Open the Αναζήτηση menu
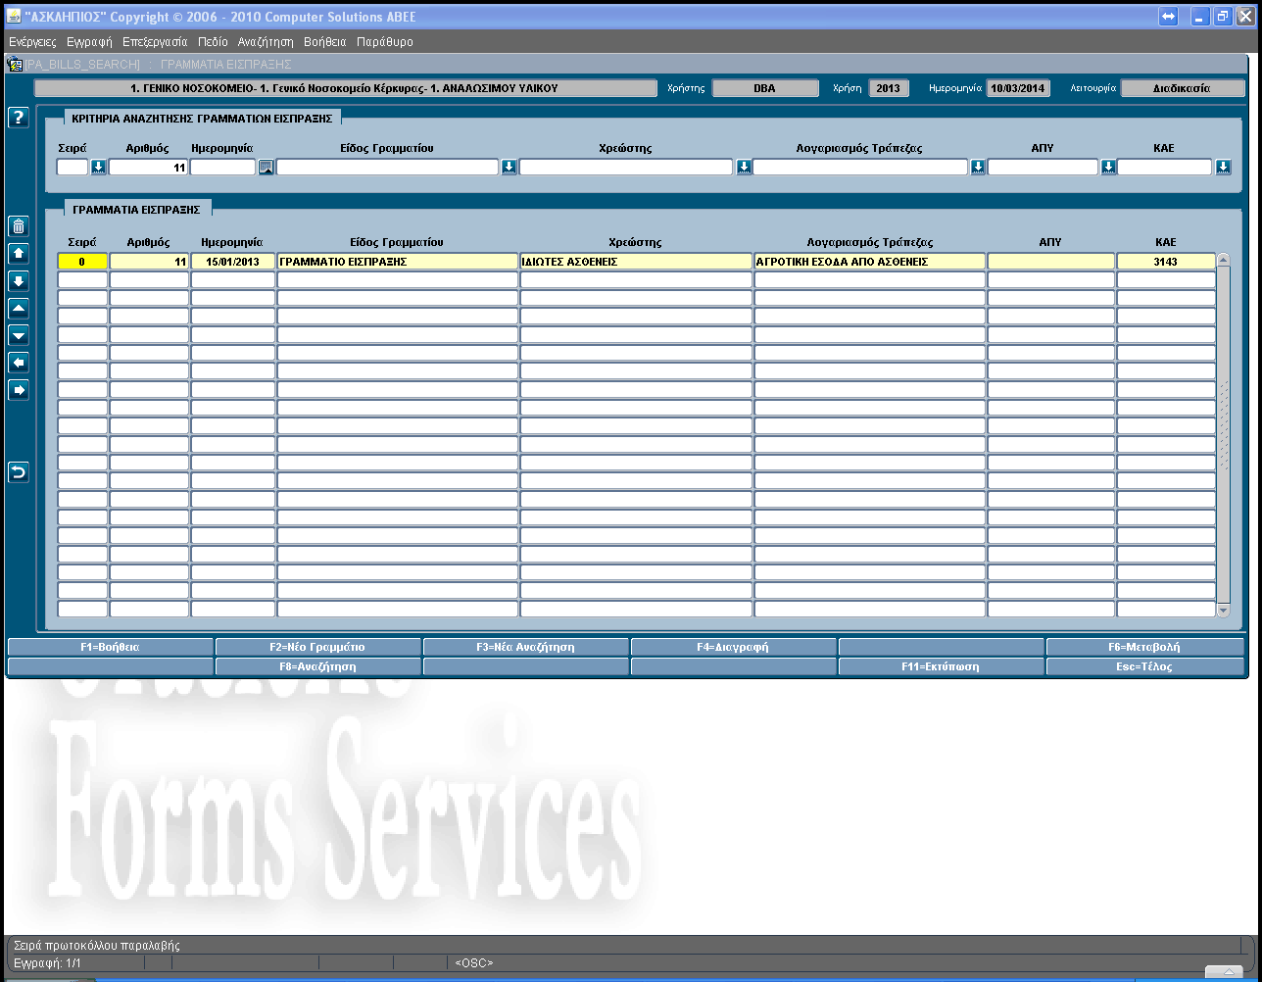Screen dimensions: 1262x982 [266, 42]
